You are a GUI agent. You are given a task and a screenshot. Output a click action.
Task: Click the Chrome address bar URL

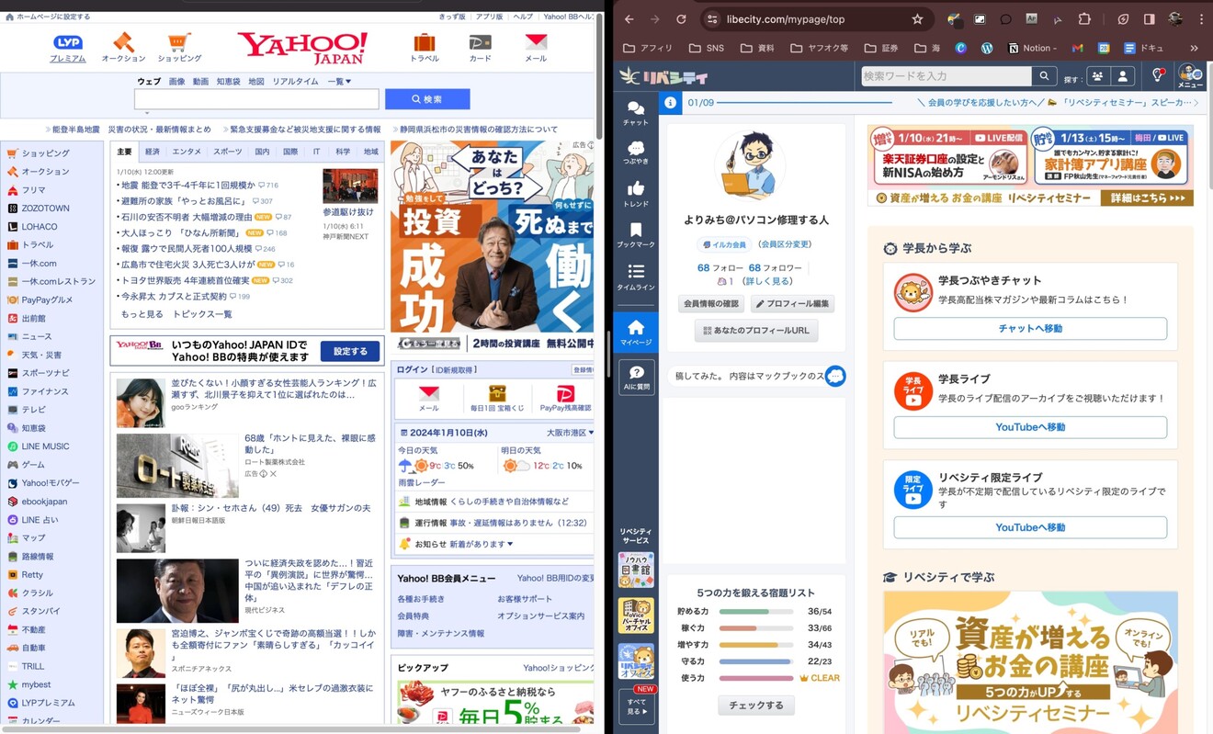785,19
